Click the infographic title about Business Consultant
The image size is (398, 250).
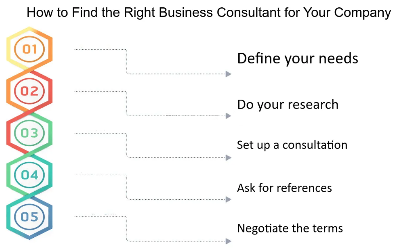209,12
